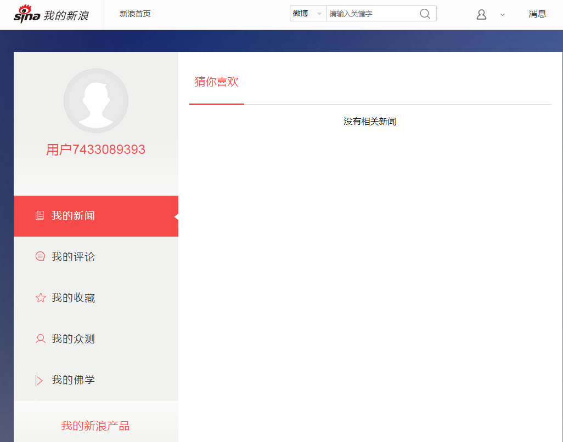
Task: Click the username 用户7433089393
Action: pyautogui.click(x=95, y=148)
